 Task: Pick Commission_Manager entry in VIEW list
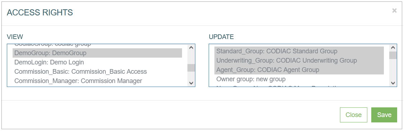coord(97,81)
